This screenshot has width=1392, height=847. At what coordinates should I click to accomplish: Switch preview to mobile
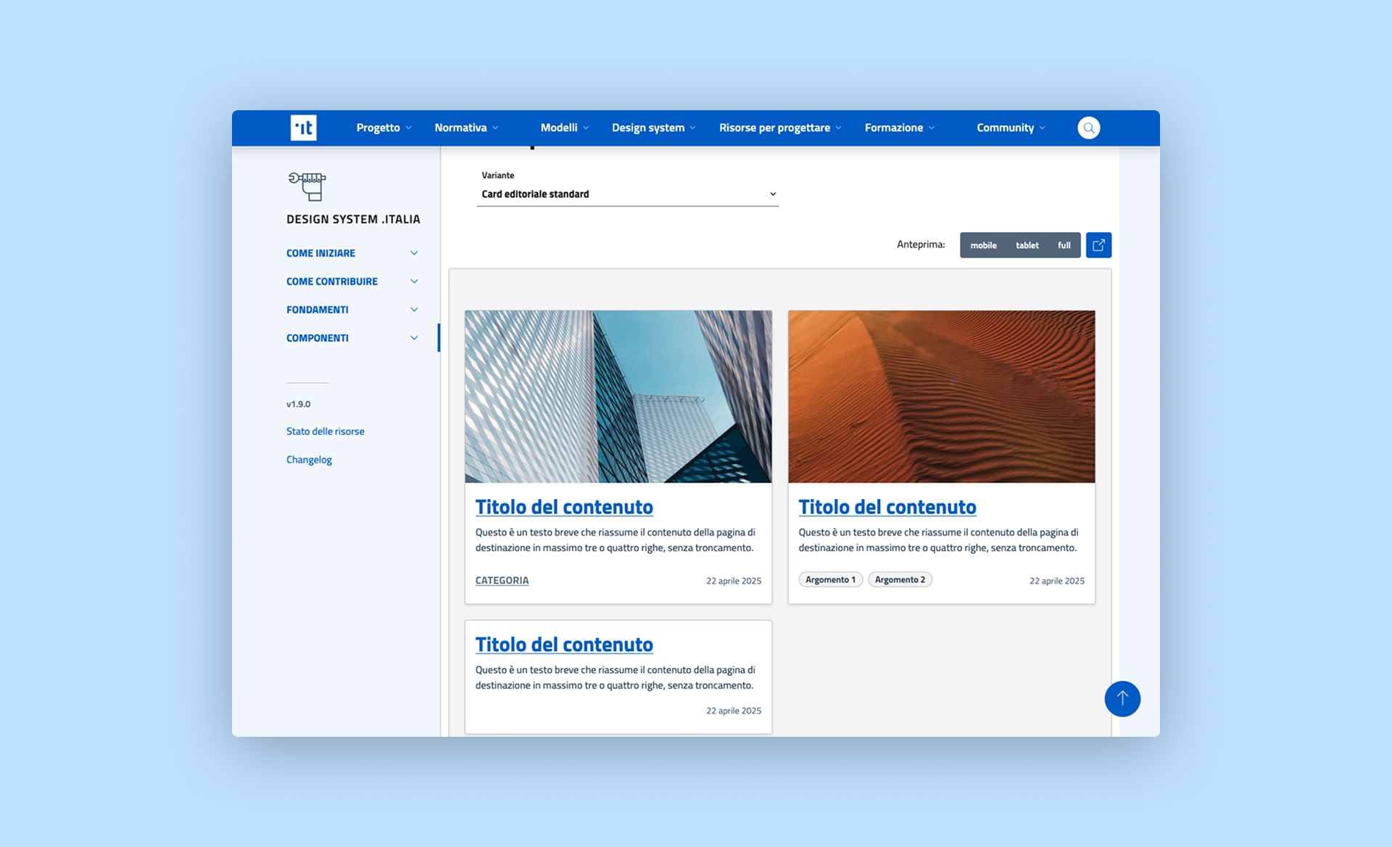click(983, 245)
